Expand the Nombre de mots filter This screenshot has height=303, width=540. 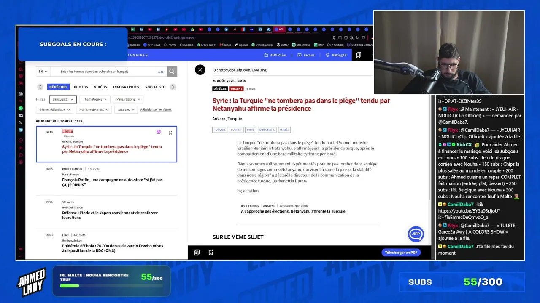click(94, 110)
